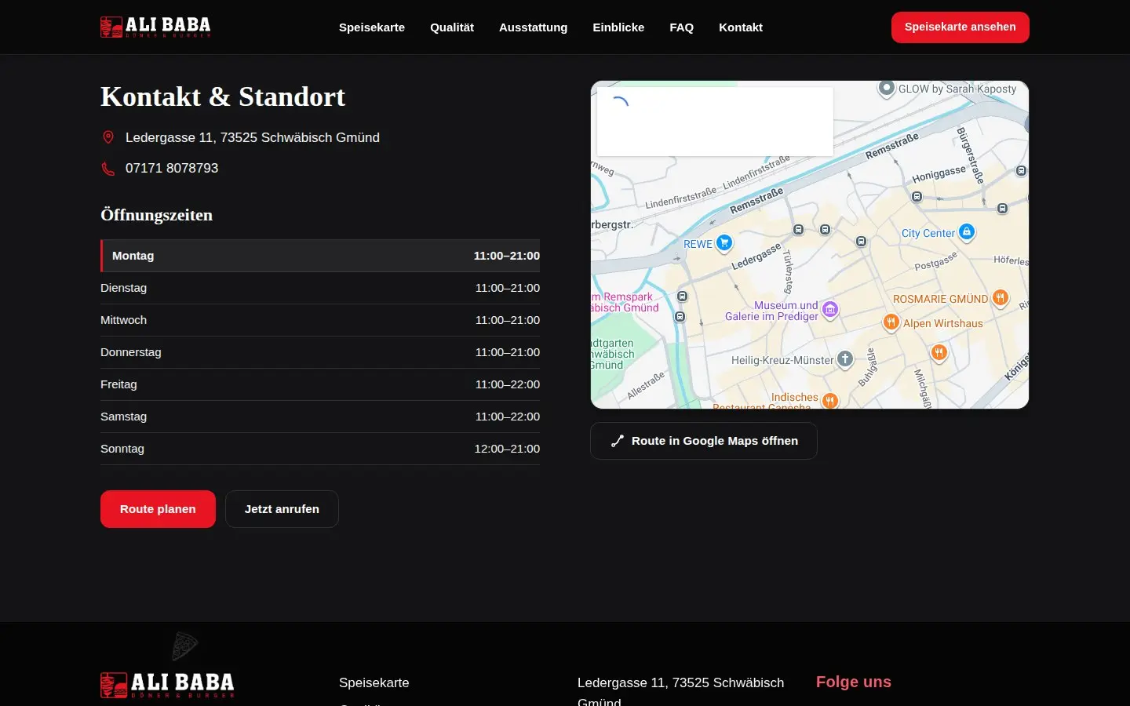Click the Route planen button
This screenshot has height=706, width=1130.
coord(158,509)
